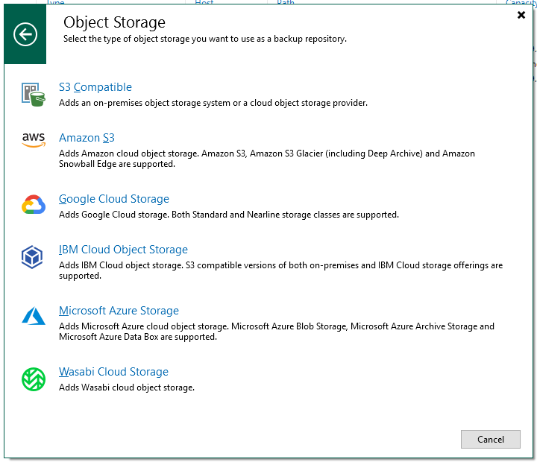537x462 pixels.
Task: Click the 'Adds Wasabi cloud object storage' text
Action: [127, 387]
